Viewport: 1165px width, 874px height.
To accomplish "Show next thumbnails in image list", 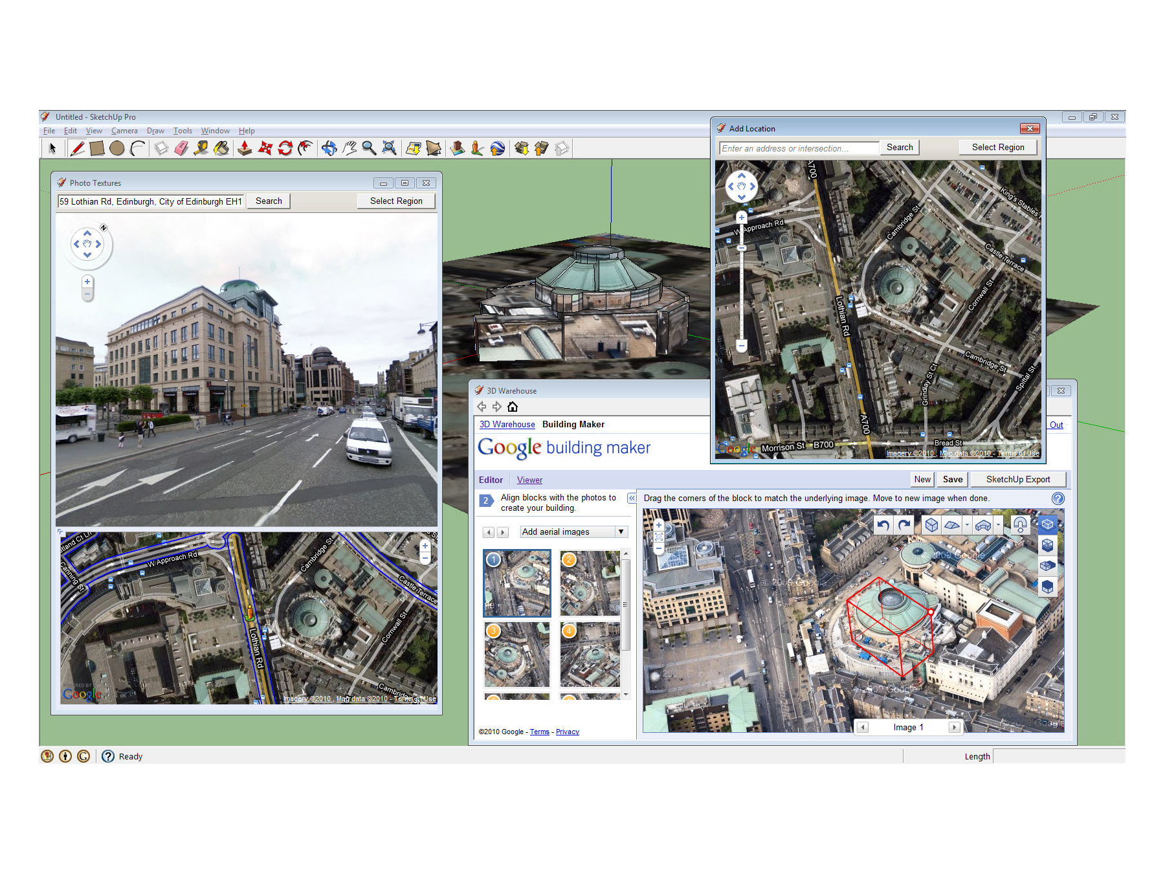I will [x=502, y=532].
